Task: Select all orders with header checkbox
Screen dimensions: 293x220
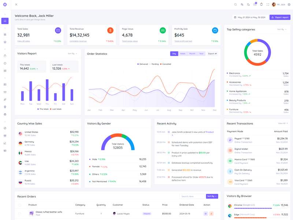Action: [20, 205]
